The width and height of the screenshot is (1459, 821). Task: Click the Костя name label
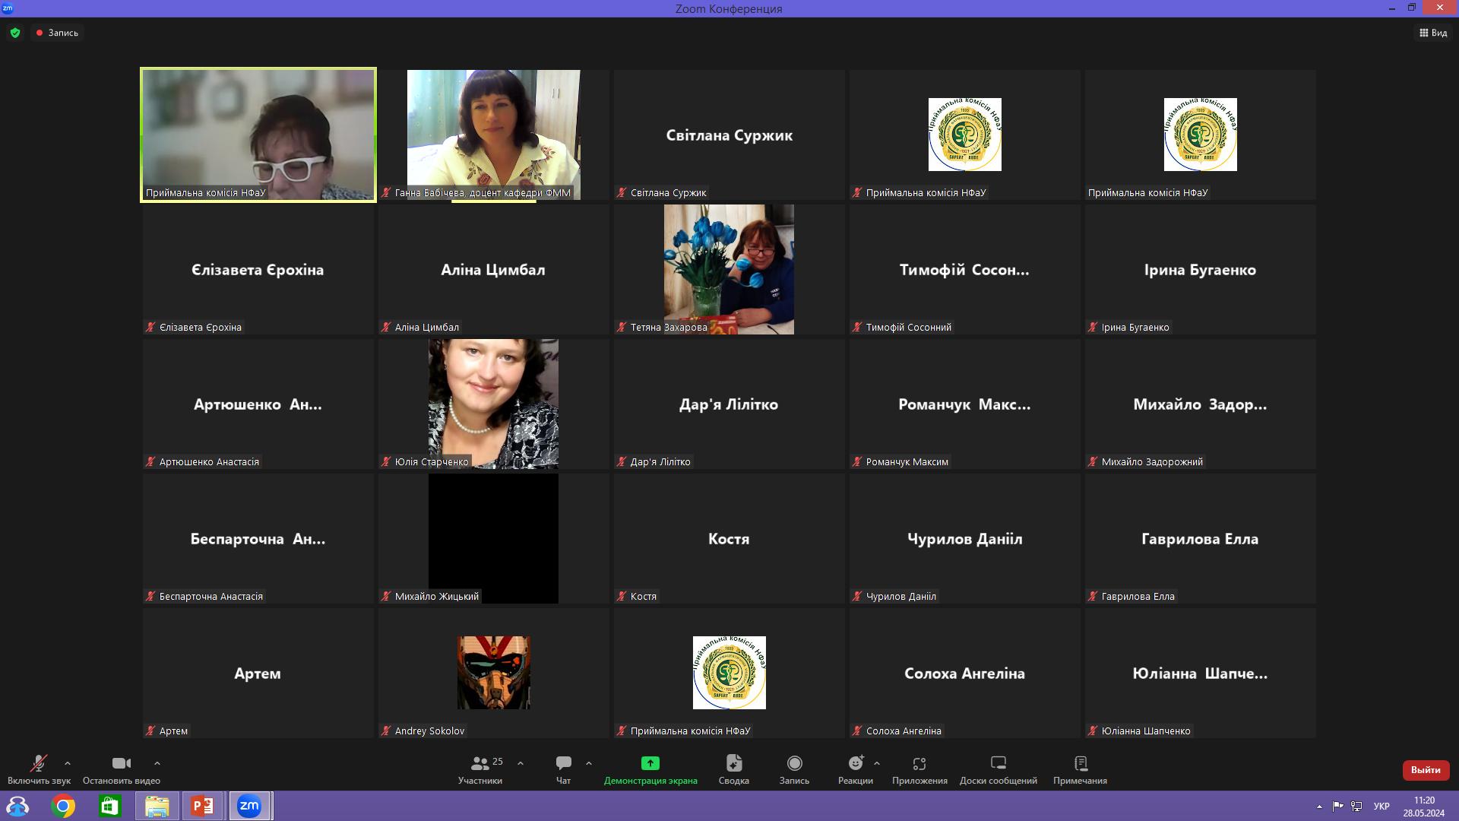tap(643, 597)
